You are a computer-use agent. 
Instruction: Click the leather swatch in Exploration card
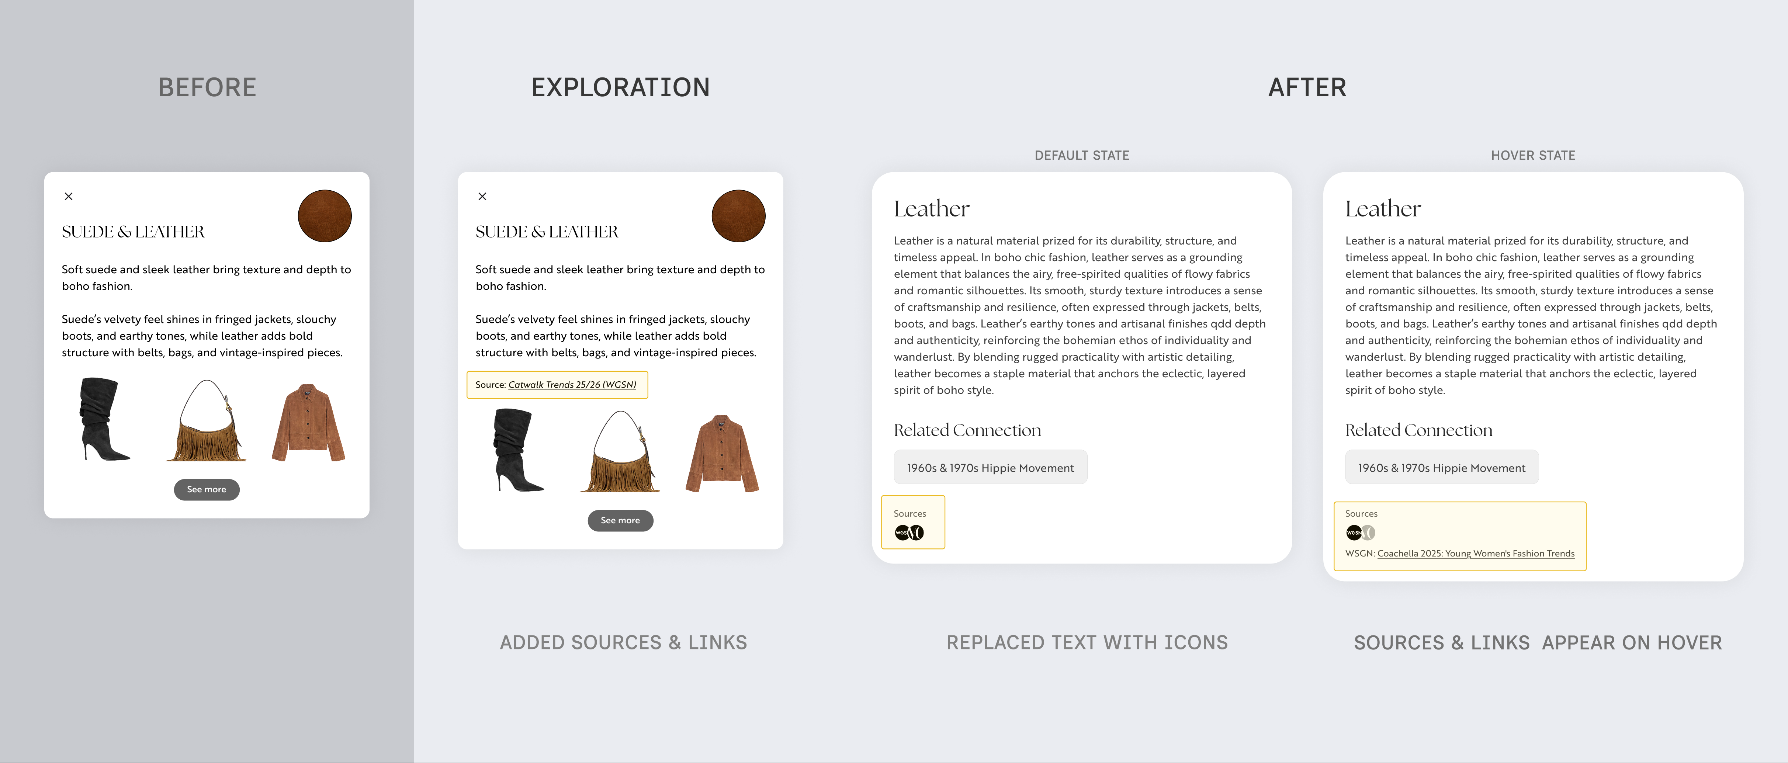pos(738,216)
